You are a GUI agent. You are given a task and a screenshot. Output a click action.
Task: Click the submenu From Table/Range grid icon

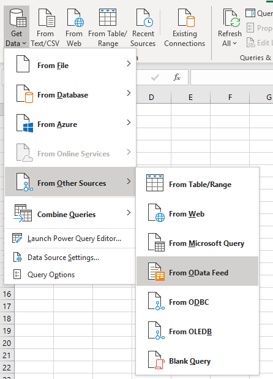pyautogui.click(x=155, y=183)
